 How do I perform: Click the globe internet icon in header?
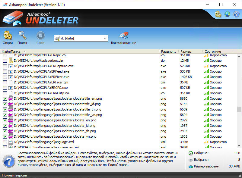227,14
